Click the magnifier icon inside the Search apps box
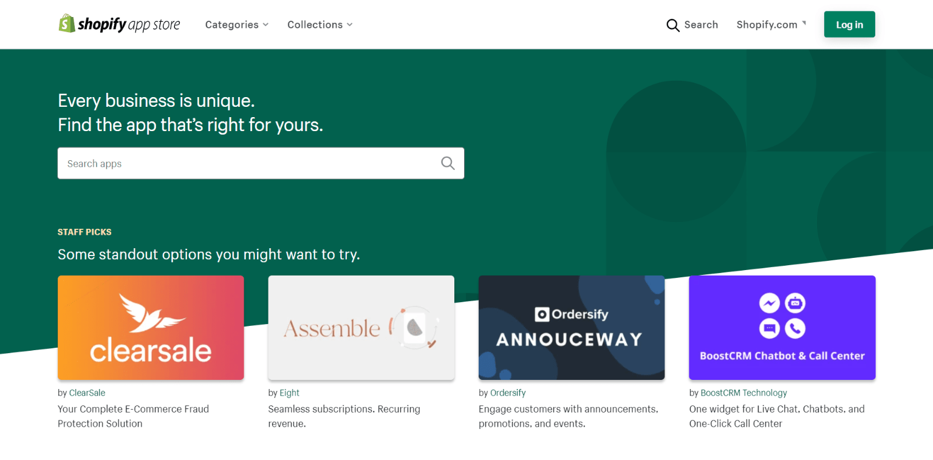The image size is (933, 460). [x=448, y=163]
